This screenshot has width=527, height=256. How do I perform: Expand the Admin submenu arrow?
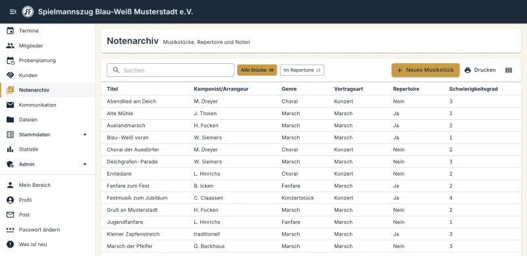[x=85, y=165]
